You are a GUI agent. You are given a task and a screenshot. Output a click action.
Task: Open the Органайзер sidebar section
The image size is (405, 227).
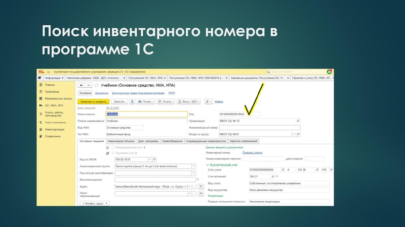click(x=52, y=92)
